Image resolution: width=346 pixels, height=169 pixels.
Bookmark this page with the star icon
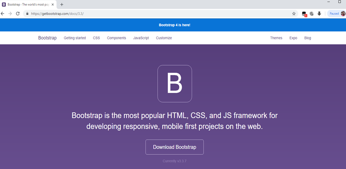point(294,14)
